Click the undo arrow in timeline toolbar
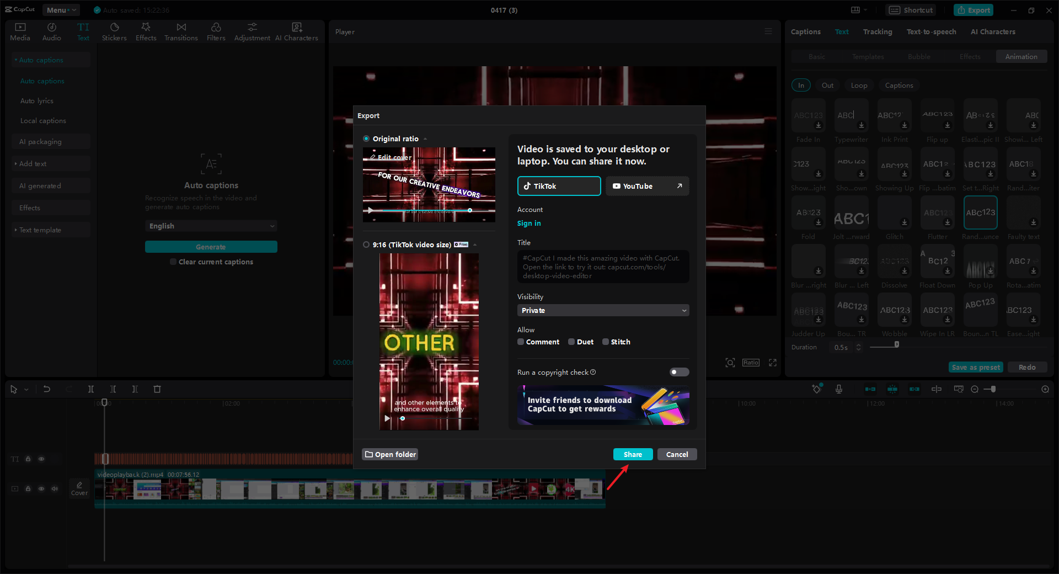The height and width of the screenshot is (574, 1059). tap(47, 389)
